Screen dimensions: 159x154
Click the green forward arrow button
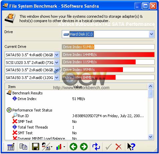84,147
